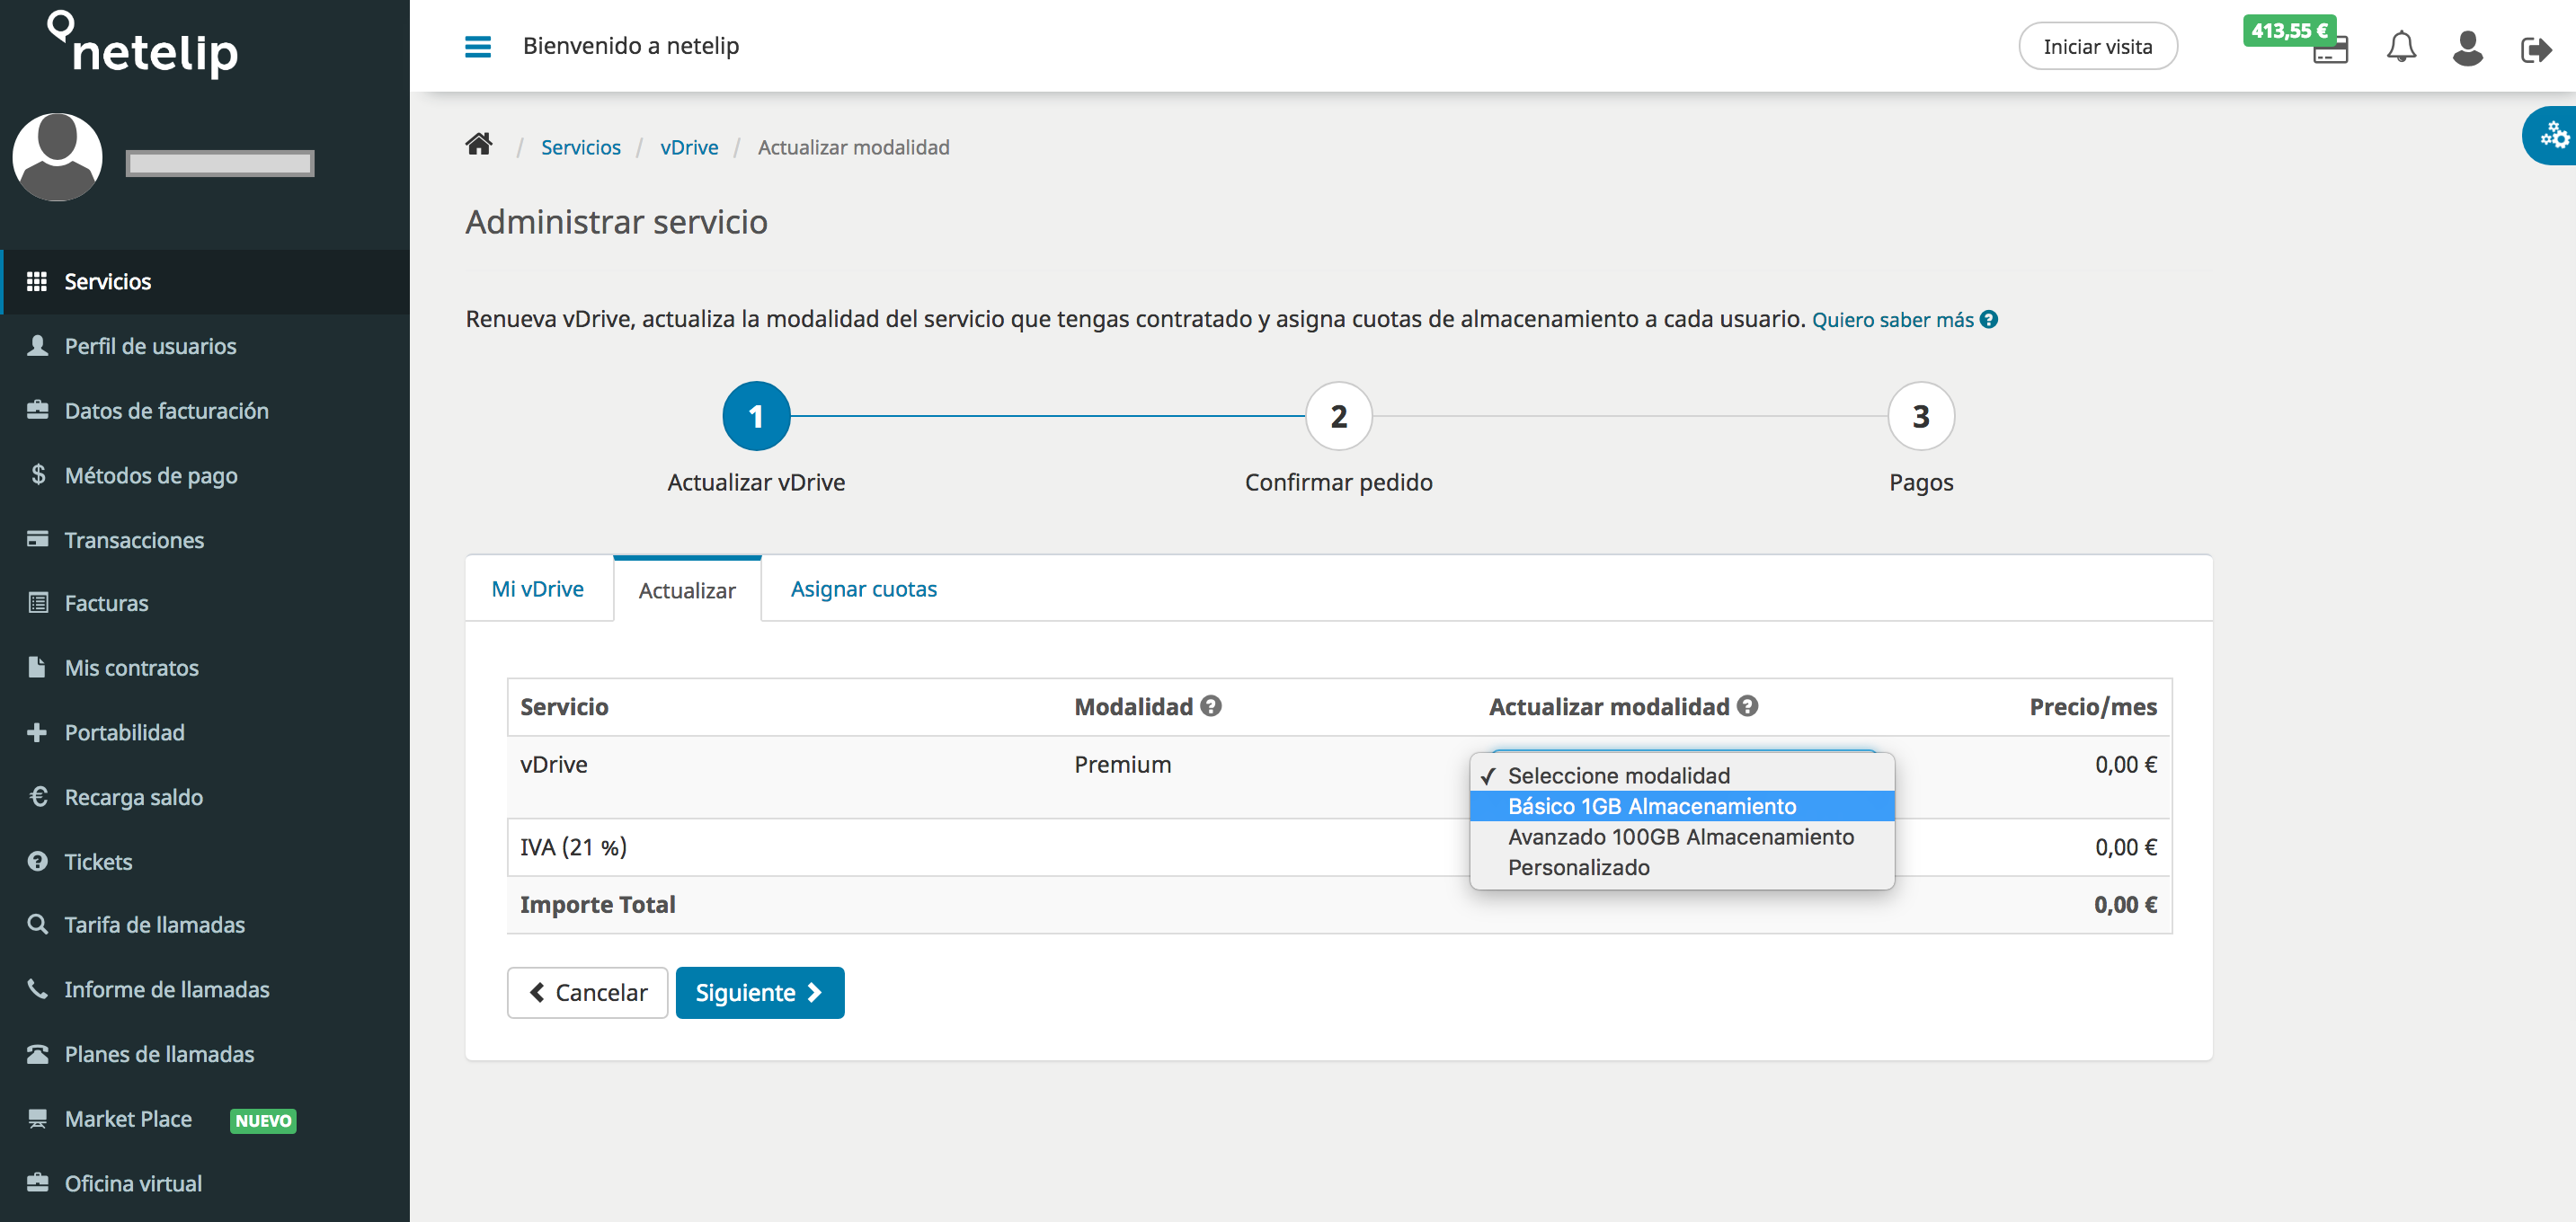This screenshot has width=2576, height=1222.
Task: Click the Iniciar visita button
Action: coord(2097,46)
